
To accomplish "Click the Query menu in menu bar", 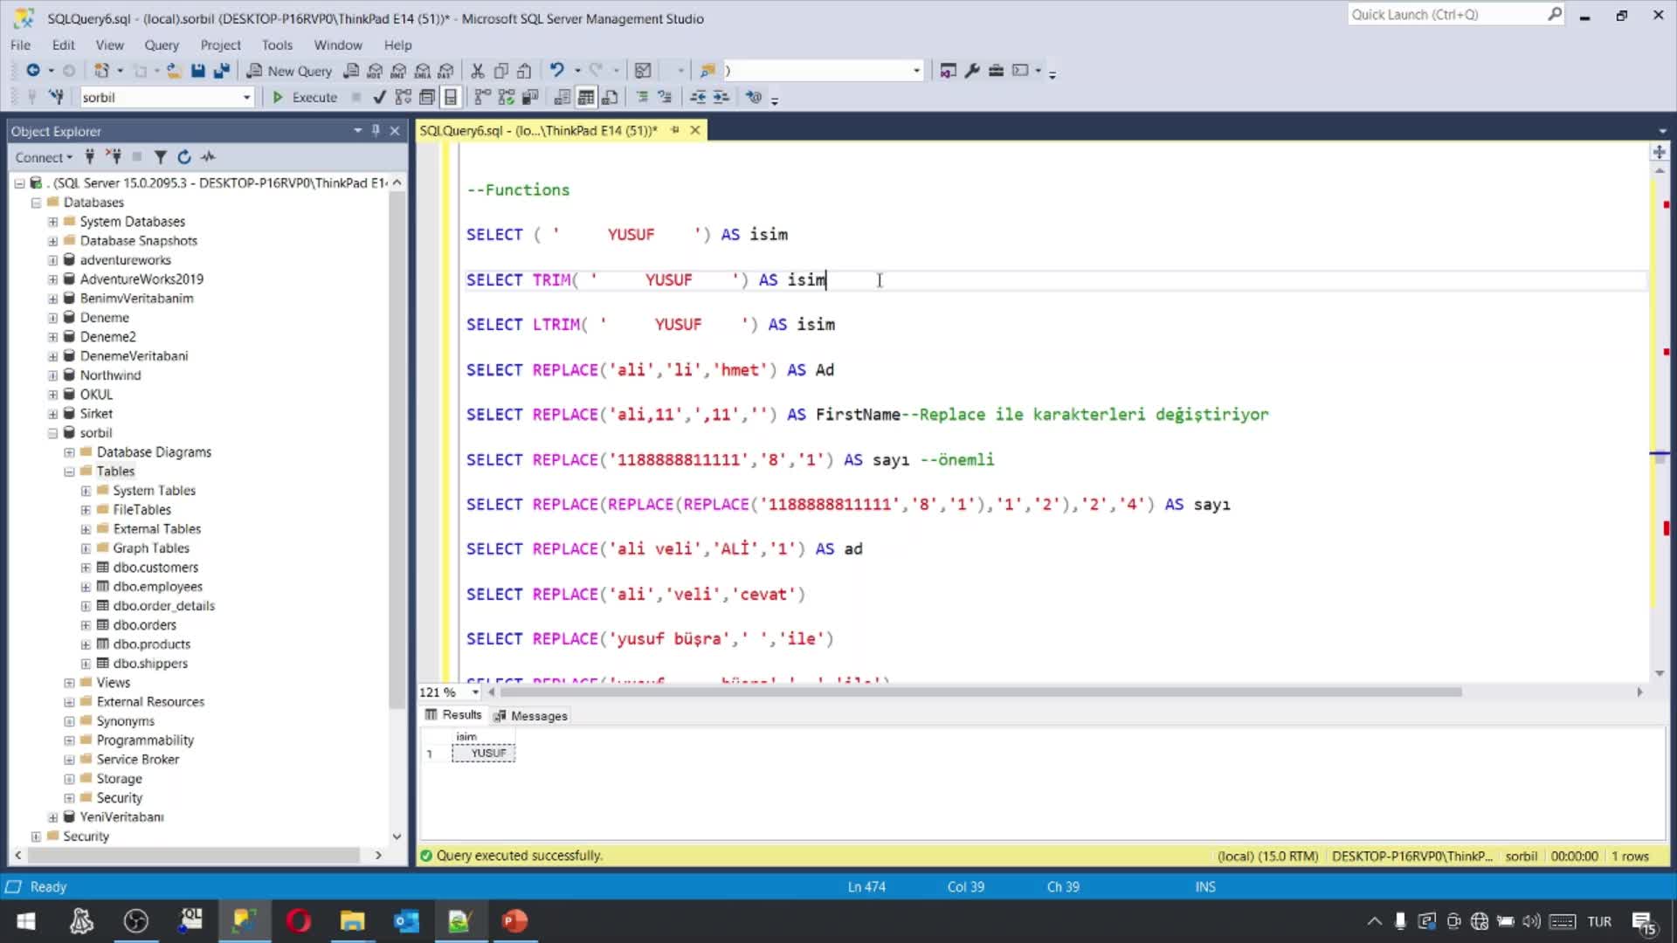I will coord(162,44).
